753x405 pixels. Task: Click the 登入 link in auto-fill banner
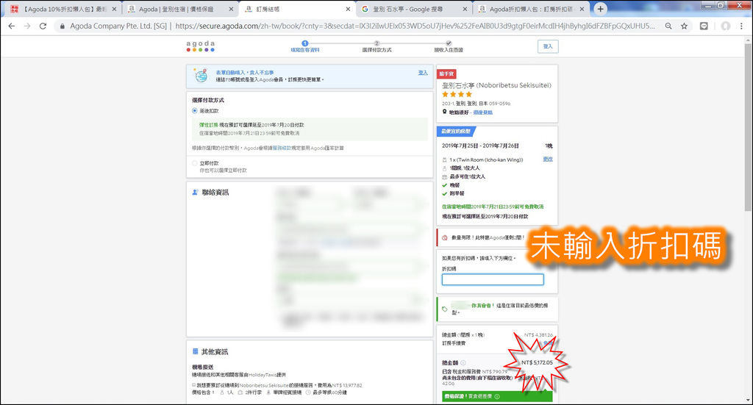(423, 73)
